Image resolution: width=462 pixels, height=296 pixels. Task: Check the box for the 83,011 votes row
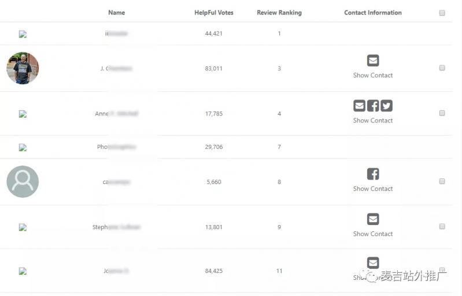click(442, 68)
